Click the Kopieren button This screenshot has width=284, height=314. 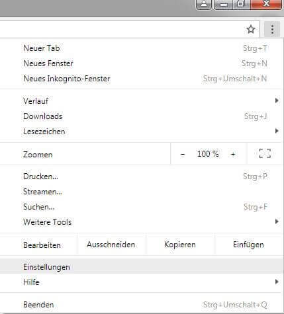(x=180, y=245)
